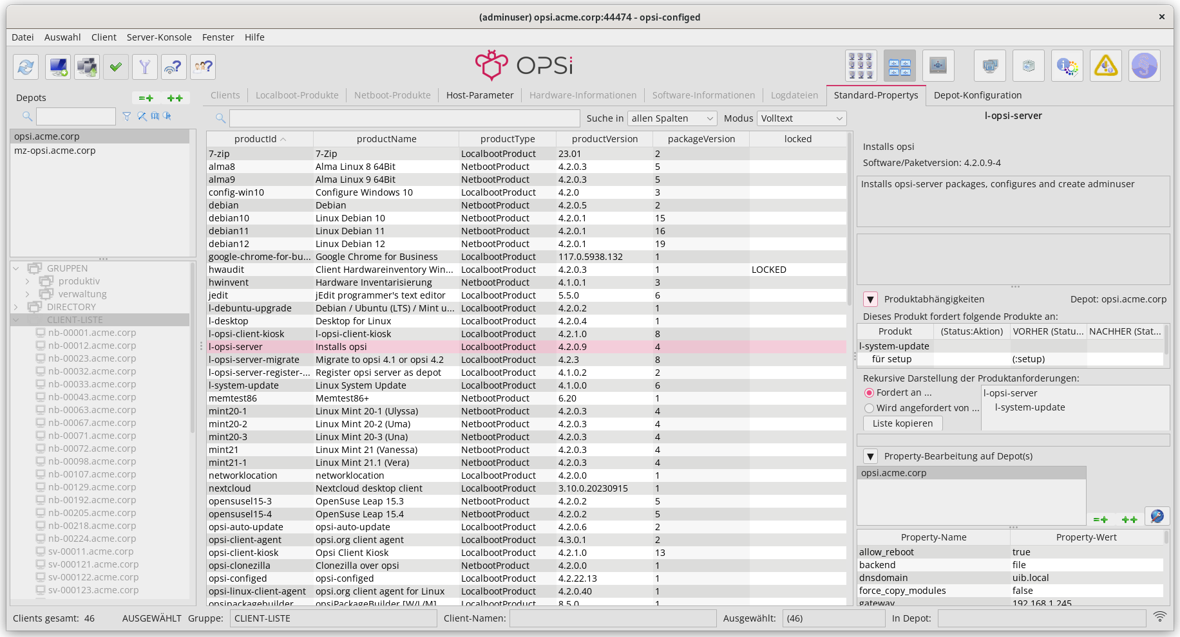Click the allow_reboot property row
Screen dimensions: 1180x637
[1010, 552]
